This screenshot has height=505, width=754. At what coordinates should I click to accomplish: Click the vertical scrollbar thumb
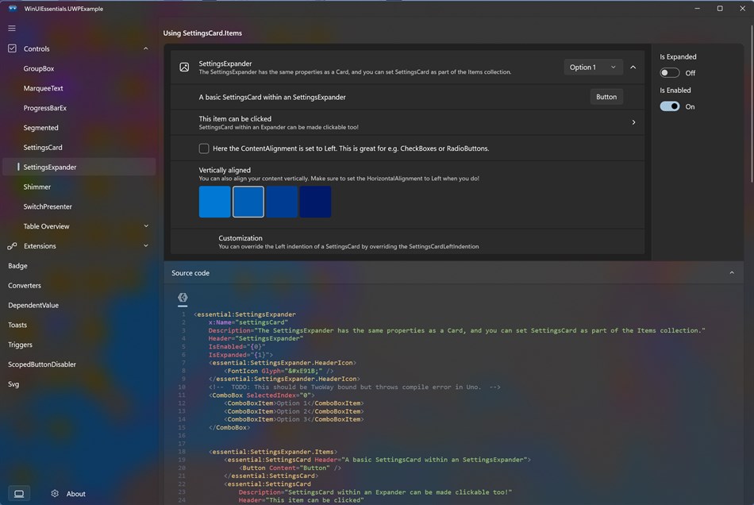[752, 103]
